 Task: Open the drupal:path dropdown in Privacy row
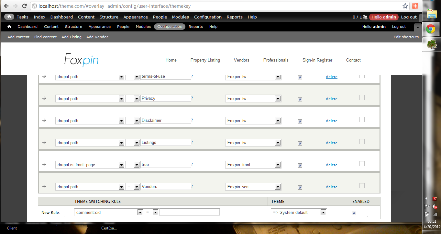click(90, 99)
